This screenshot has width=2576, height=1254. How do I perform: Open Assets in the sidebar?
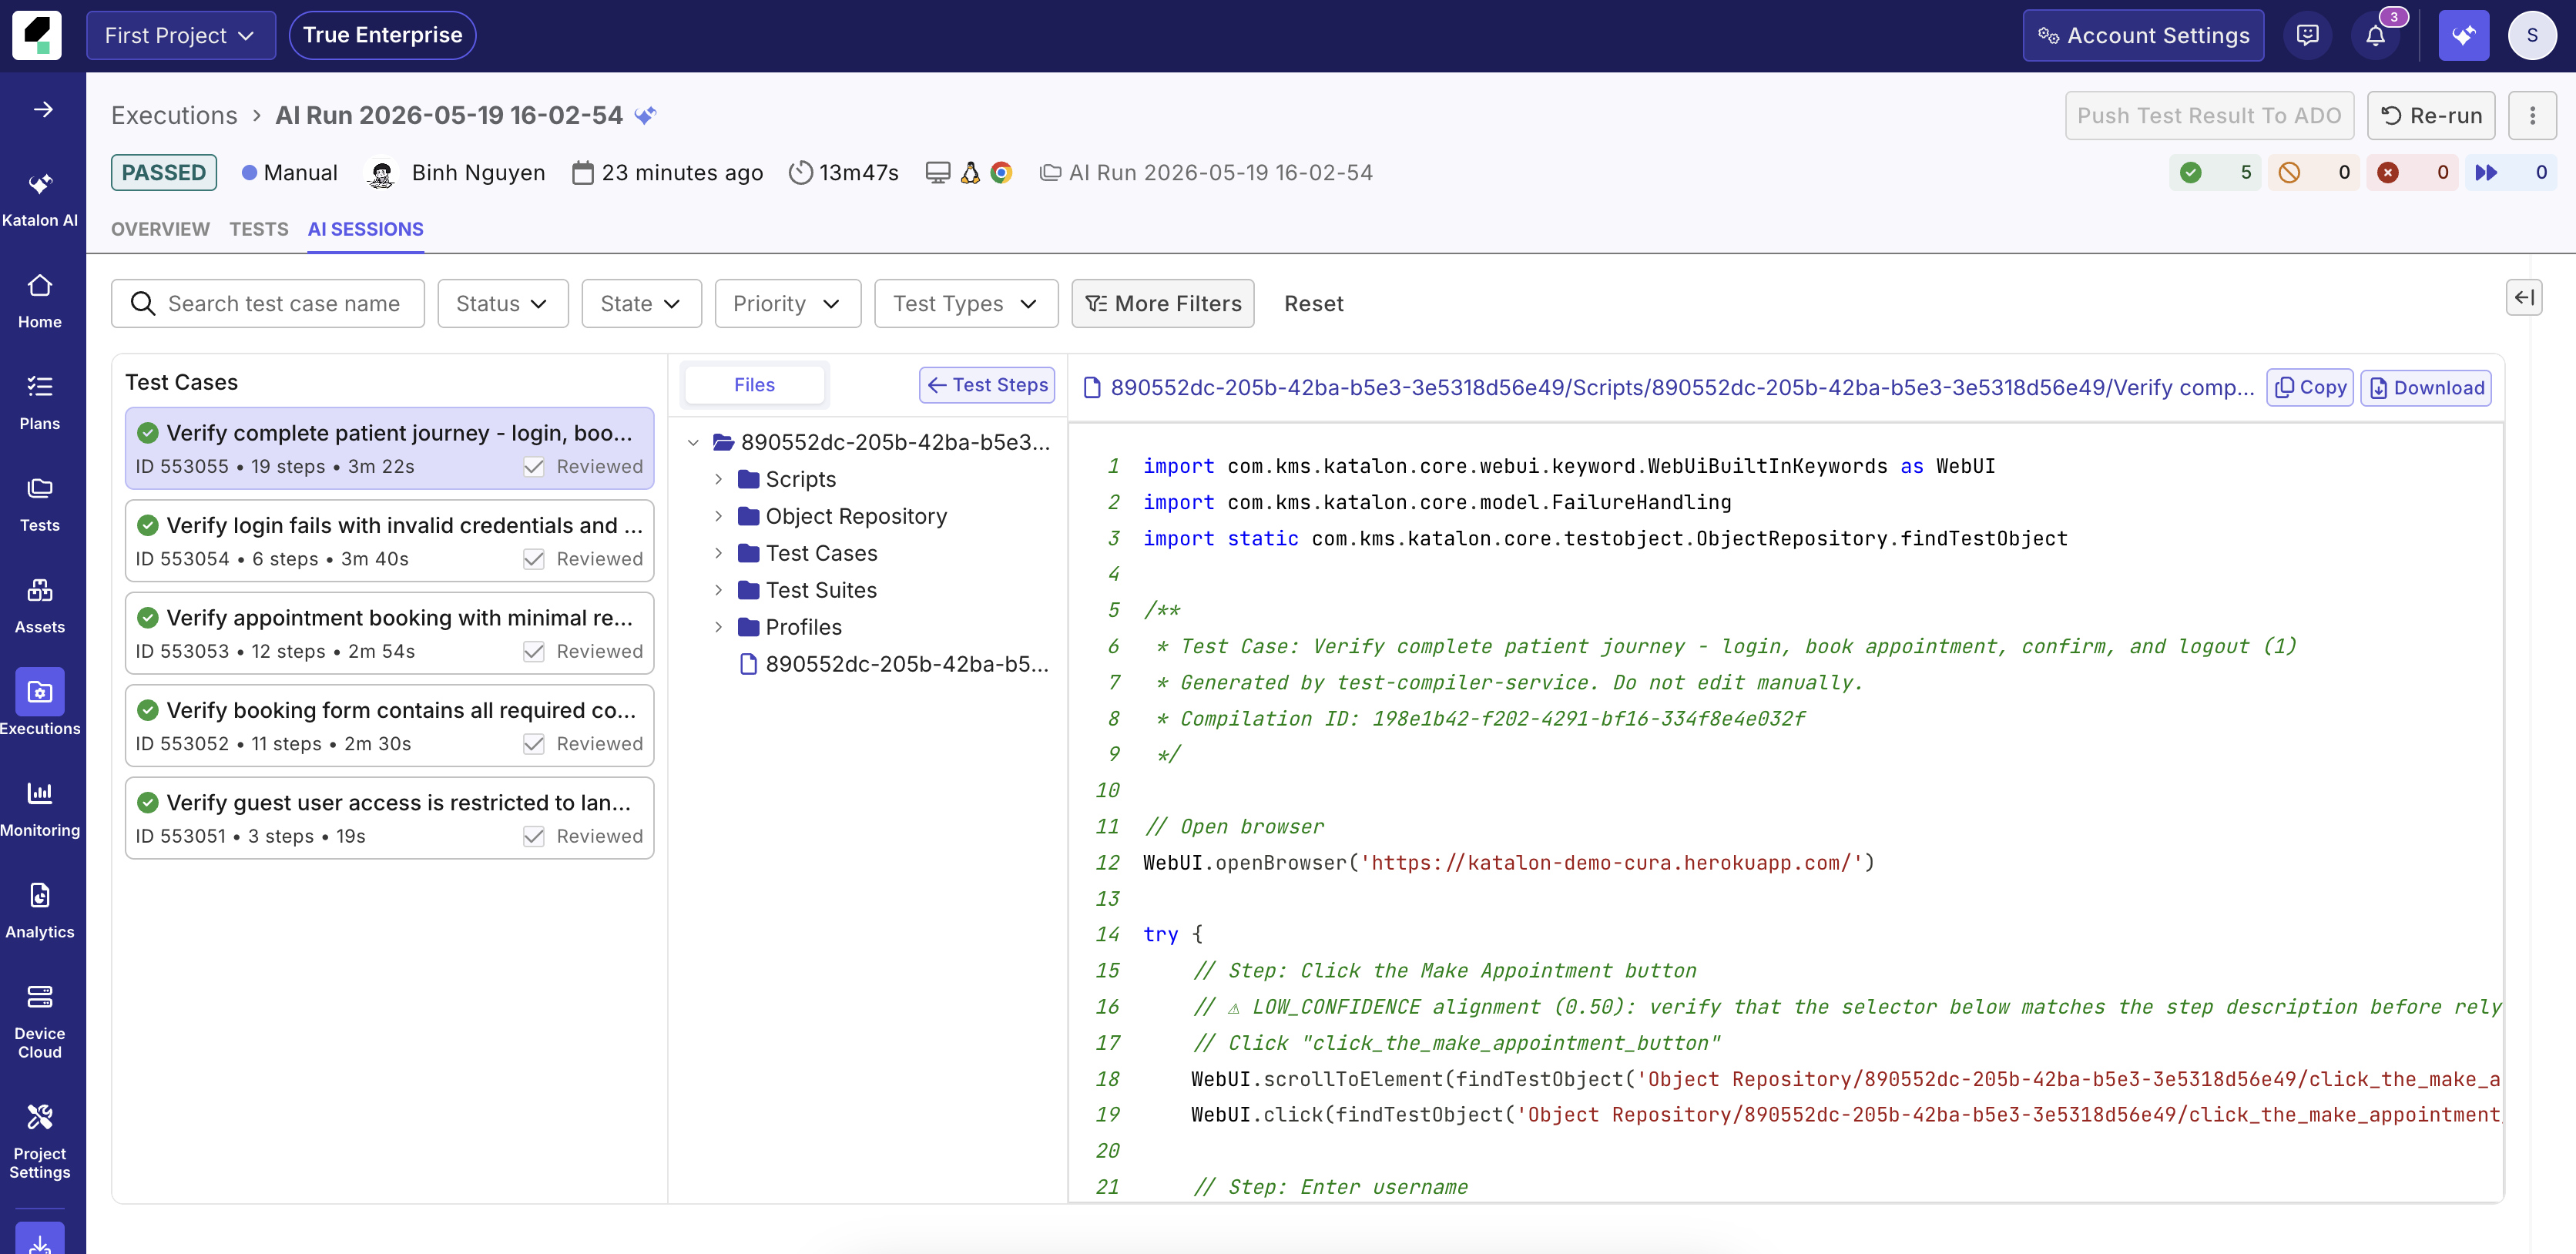(x=40, y=606)
